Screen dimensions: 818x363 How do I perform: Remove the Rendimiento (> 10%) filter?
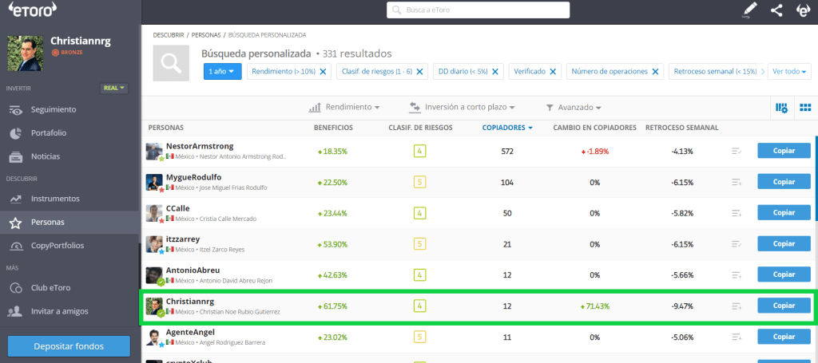[x=323, y=71]
